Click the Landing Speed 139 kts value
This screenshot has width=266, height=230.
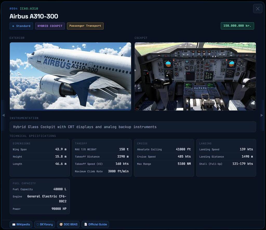tap(246, 149)
